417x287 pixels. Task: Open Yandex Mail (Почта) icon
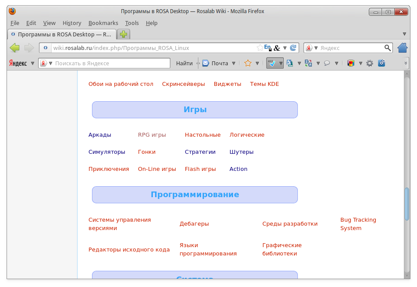pyautogui.click(x=205, y=63)
